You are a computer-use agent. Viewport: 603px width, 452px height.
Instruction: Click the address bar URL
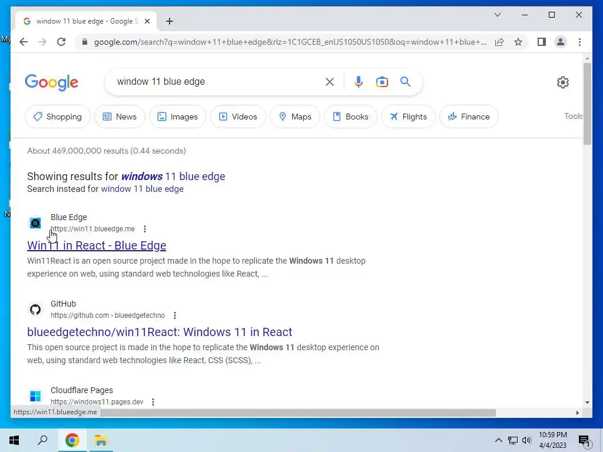(x=290, y=42)
